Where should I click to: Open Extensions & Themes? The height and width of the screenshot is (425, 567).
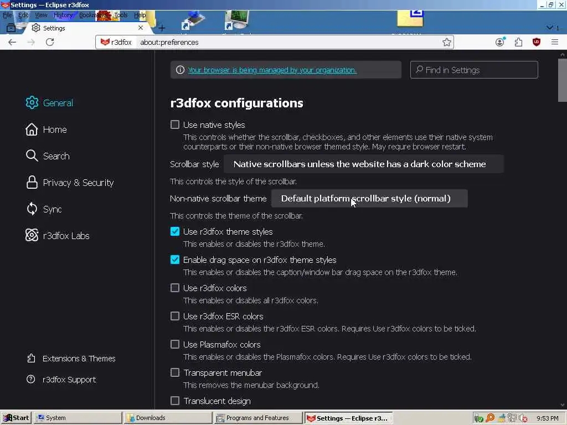tap(71, 359)
